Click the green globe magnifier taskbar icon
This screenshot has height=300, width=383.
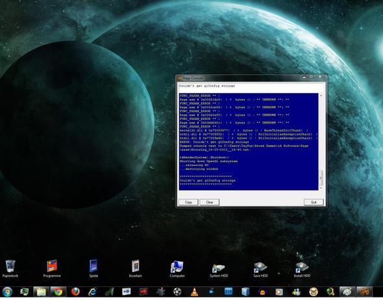pyautogui.click(x=330, y=292)
